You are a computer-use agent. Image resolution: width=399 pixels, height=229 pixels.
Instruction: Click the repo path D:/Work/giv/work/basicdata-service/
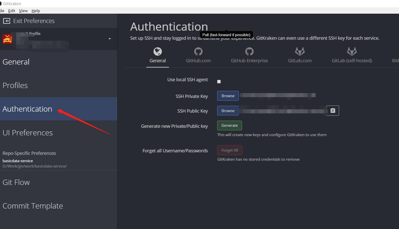click(35, 166)
